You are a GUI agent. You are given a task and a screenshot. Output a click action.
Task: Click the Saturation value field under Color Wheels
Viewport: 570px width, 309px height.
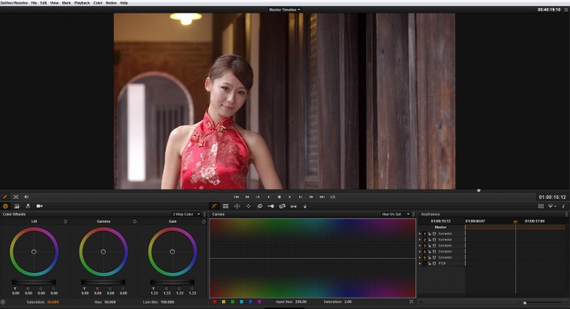coord(52,301)
